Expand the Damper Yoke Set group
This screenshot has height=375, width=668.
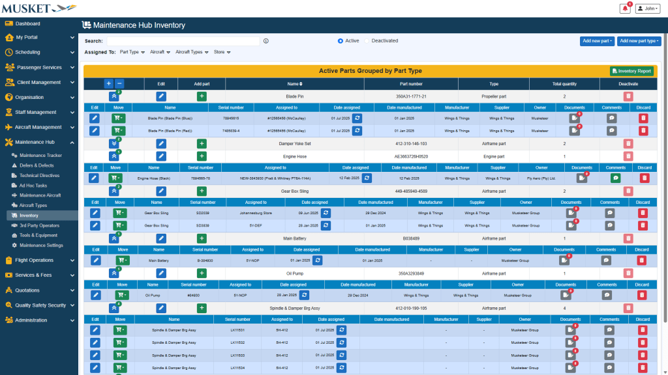pos(114,143)
